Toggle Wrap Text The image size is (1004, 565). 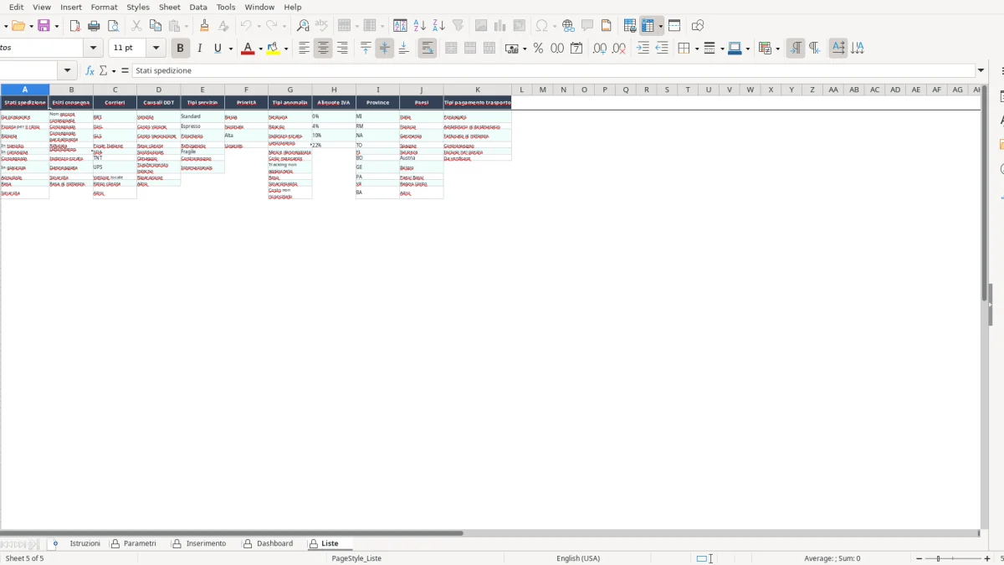point(428,49)
